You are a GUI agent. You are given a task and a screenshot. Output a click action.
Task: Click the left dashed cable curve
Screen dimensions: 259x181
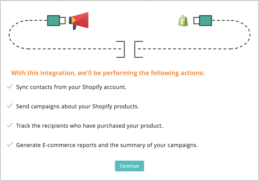click(10, 34)
